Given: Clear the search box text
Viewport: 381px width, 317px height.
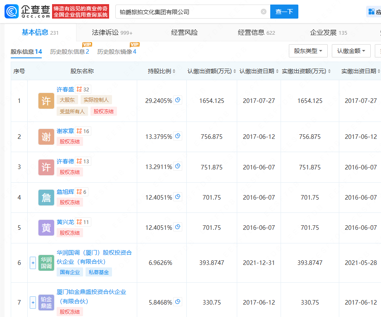Looking at the screenshot, I should (264, 12).
